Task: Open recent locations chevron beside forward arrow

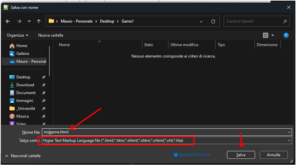Action: click(29, 21)
